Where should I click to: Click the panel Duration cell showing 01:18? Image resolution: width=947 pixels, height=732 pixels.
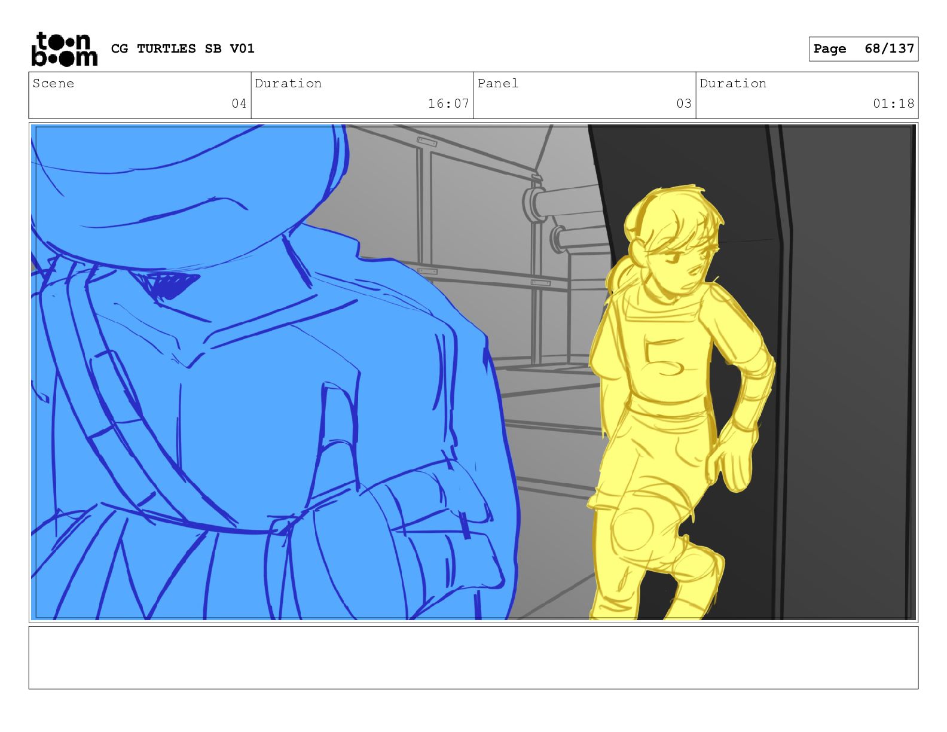(807, 95)
